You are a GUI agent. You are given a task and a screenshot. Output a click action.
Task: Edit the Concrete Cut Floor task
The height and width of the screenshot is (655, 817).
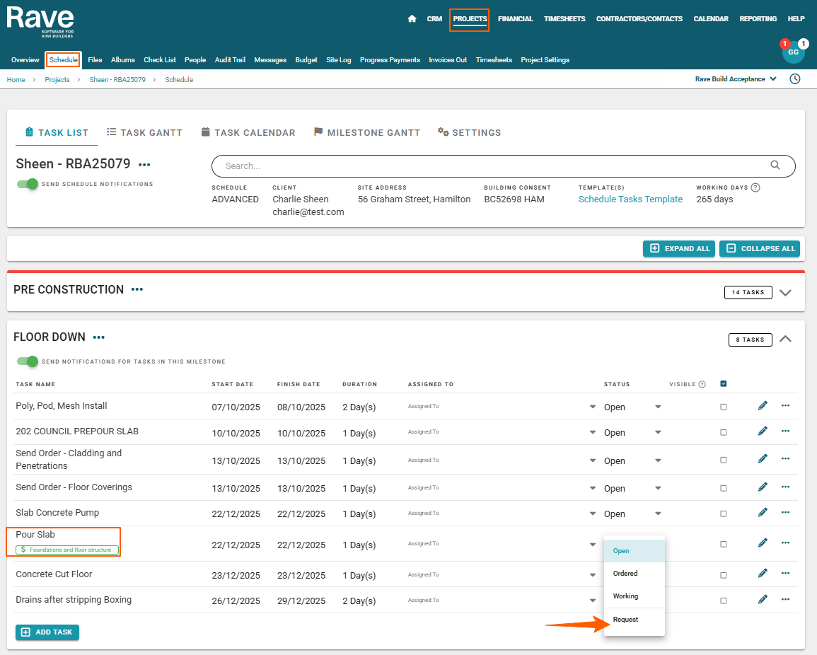tap(763, 574)
